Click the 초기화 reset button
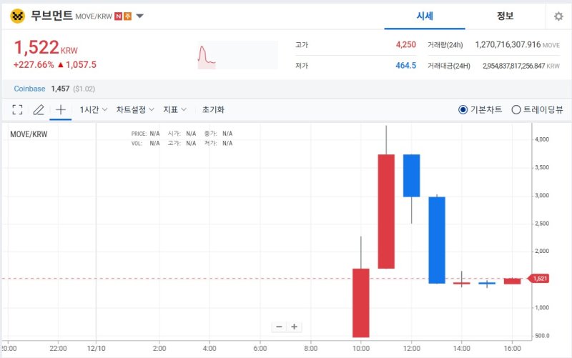The image size is (572, 358). click(213, 110)
